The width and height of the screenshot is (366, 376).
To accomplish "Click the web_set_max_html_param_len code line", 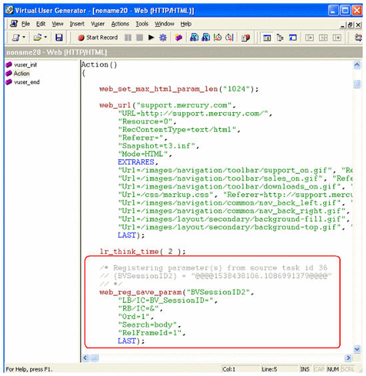I will 179,89.
